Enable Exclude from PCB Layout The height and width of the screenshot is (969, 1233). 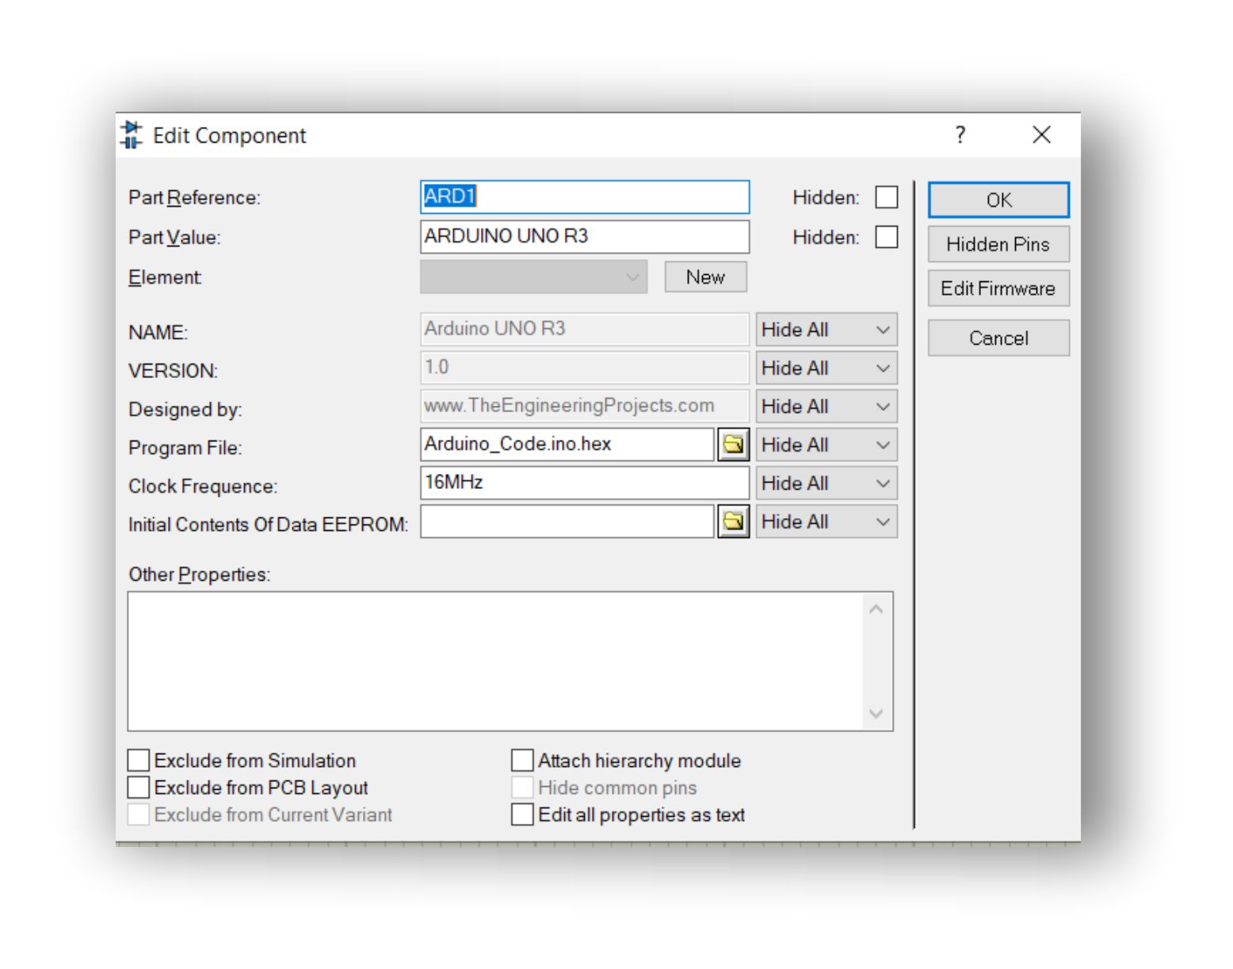[x=139, y=788]
